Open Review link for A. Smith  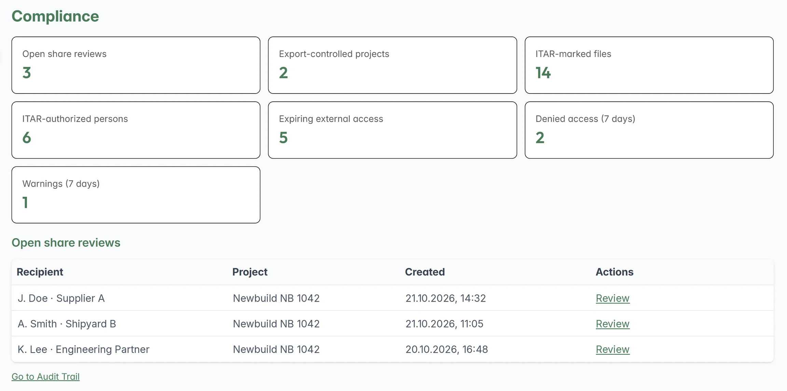coord(612,324)
